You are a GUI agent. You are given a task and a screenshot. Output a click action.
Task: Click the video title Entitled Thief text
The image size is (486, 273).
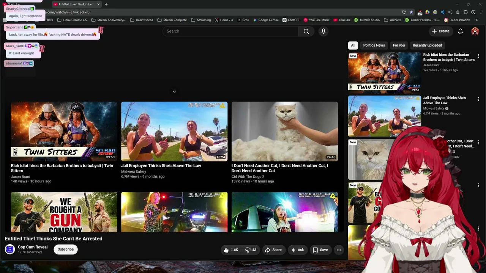(x=54, y=238)
